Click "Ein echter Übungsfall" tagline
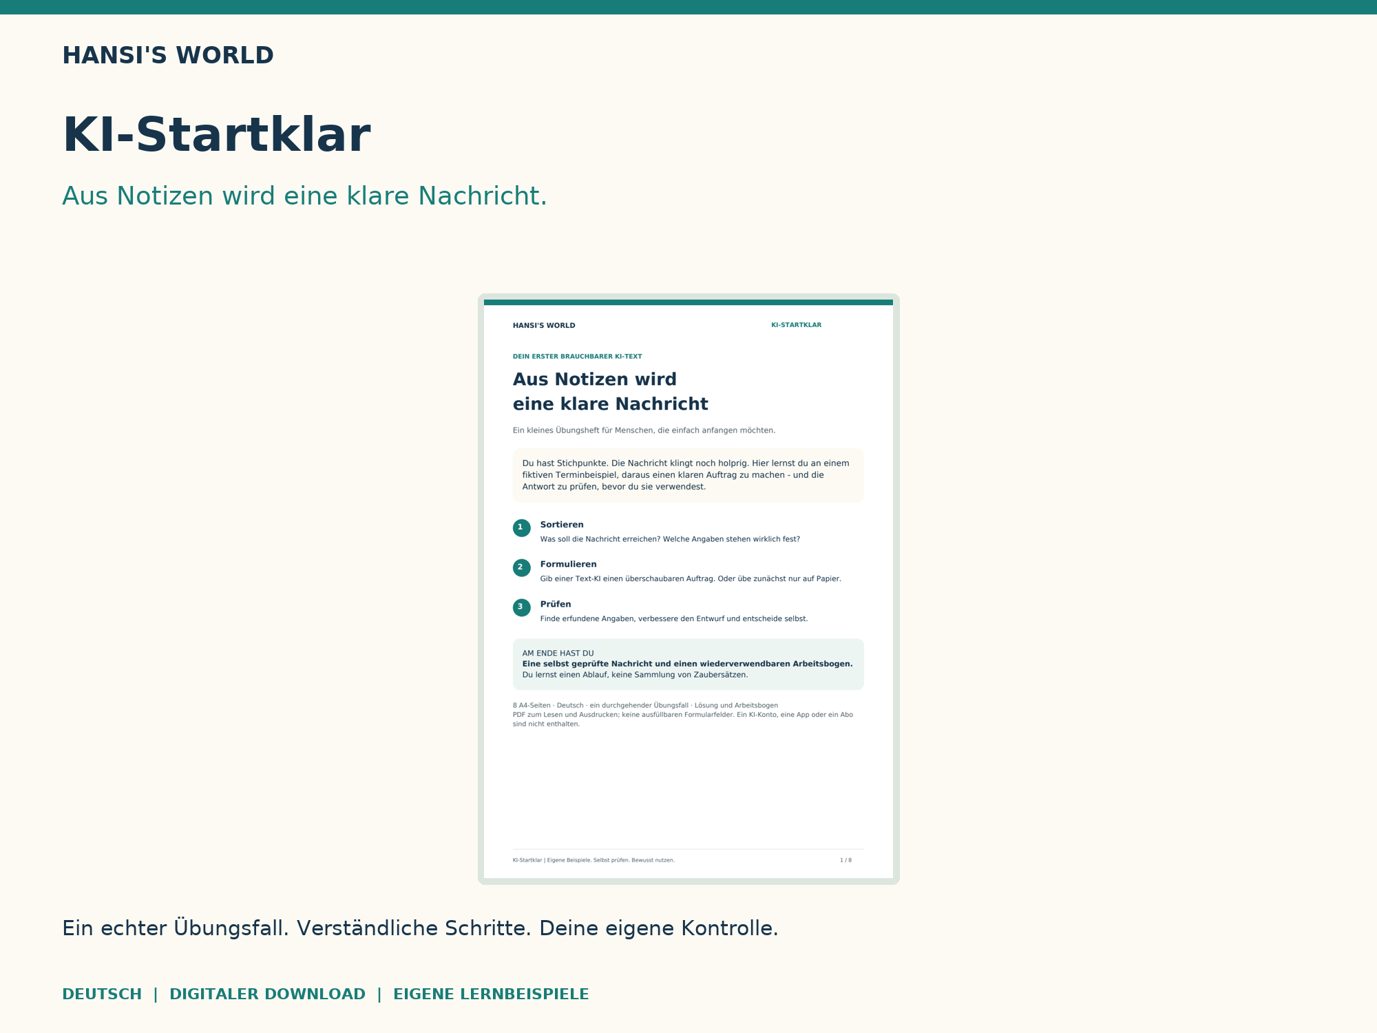 tap(420, 928)
